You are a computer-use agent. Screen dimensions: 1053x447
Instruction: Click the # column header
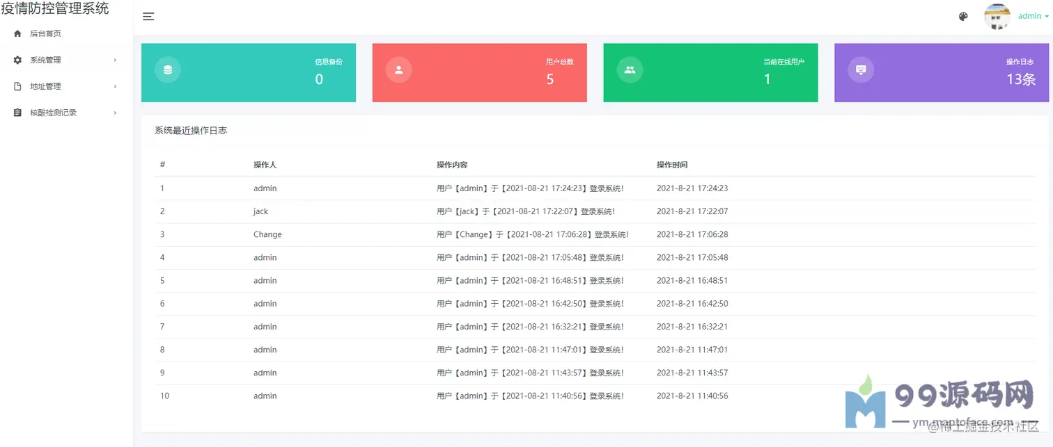[162, 165]
